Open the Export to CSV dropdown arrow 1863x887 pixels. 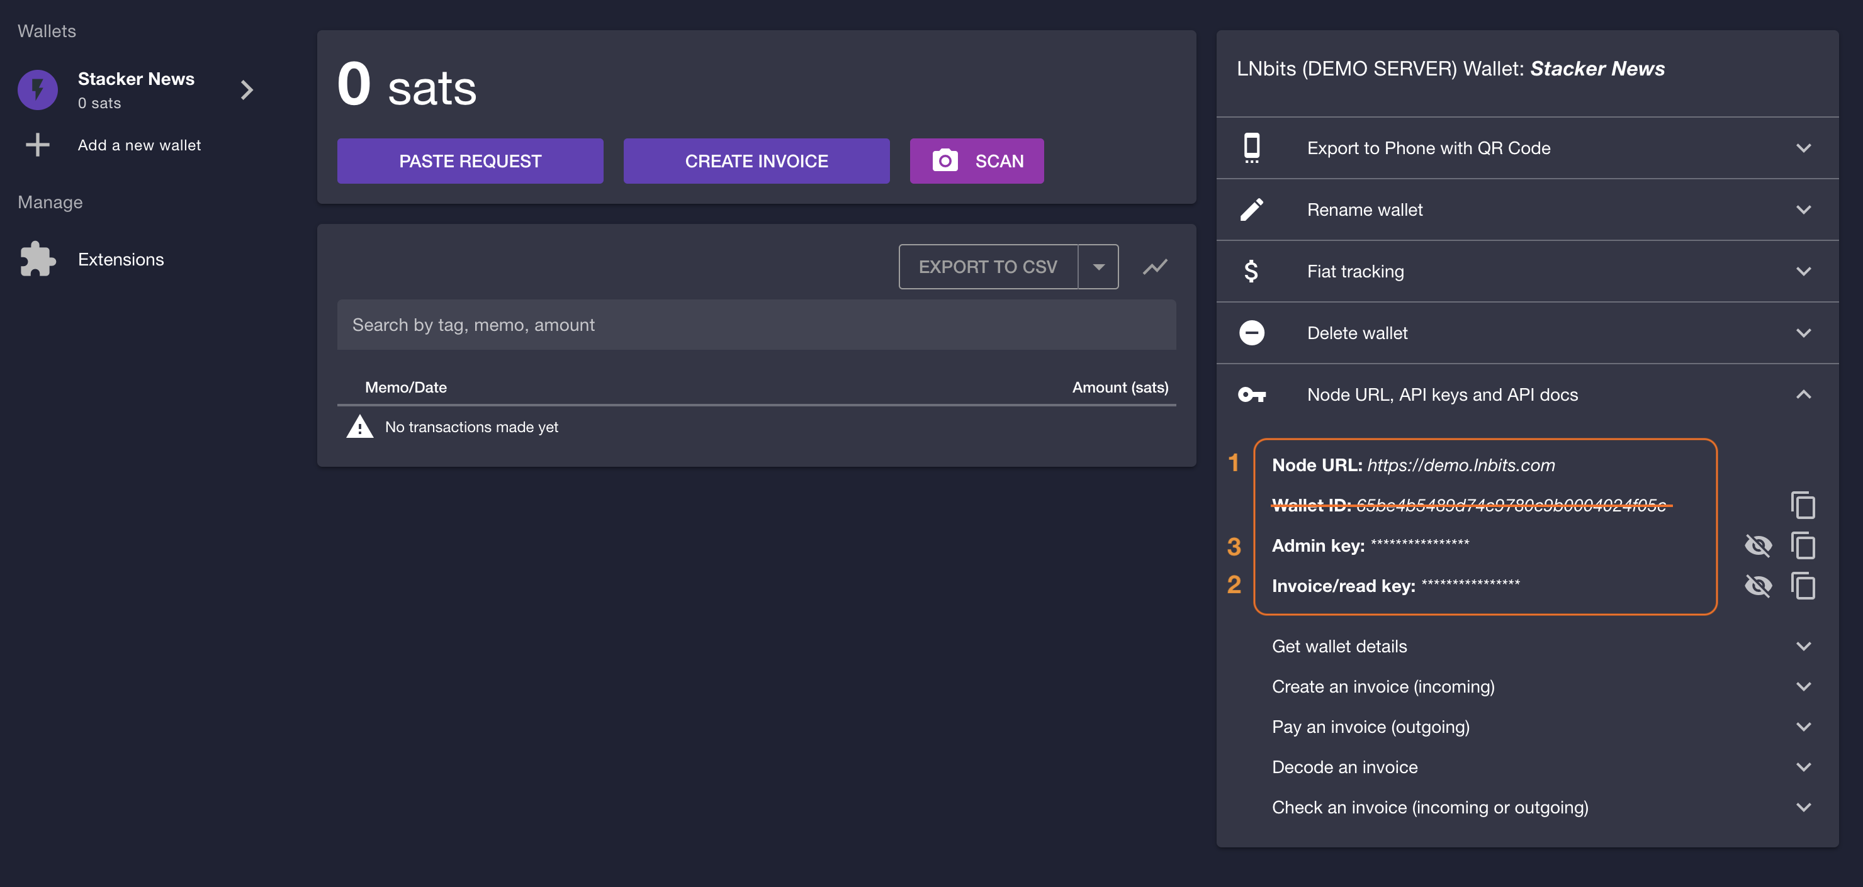click(1098, 267)
